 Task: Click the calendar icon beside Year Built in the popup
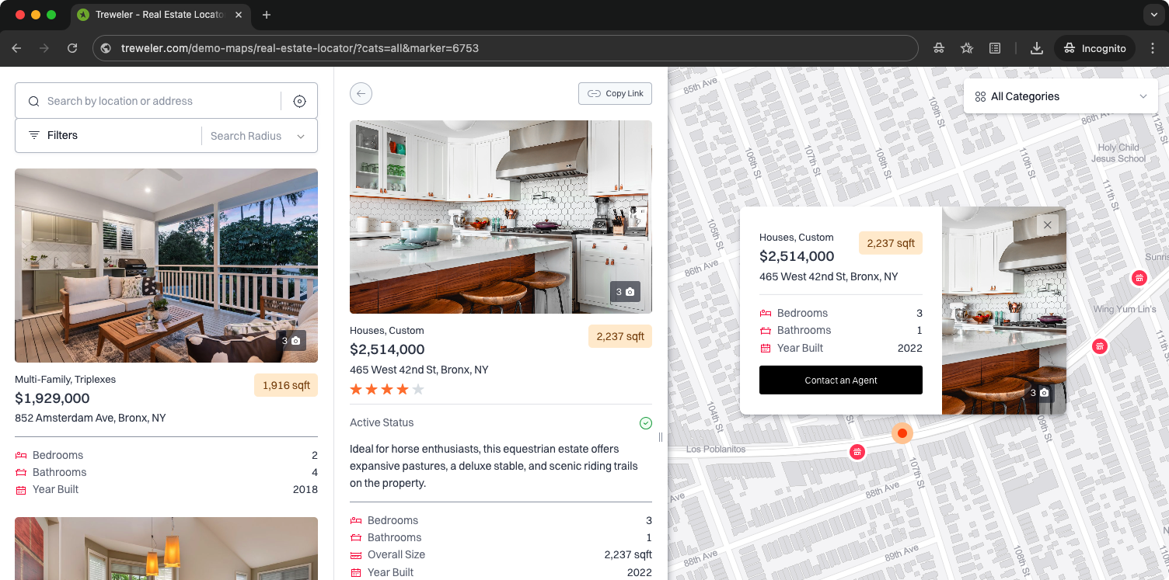click(x=766, y=349)
